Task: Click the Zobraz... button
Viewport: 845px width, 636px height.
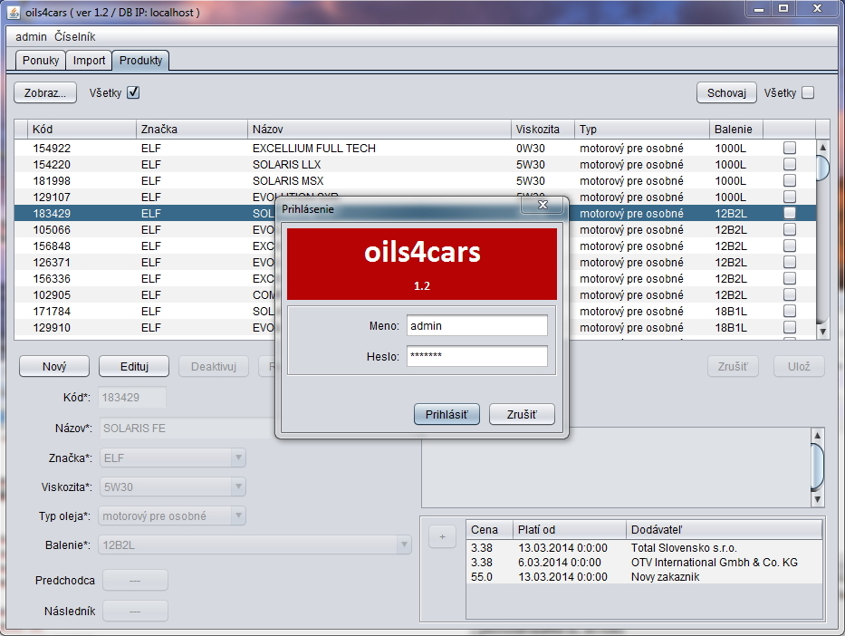Action: [x=45, y=92]
